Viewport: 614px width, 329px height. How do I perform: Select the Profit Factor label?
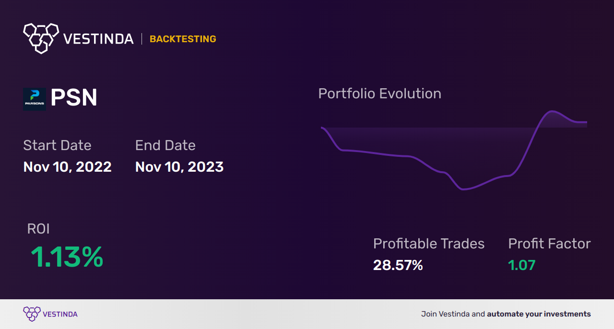[x=549, y=244]
